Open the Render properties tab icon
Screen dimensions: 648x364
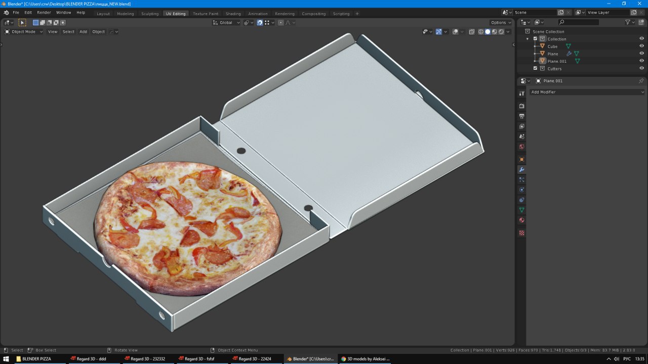pyautogui.click(x=521, y=106)
